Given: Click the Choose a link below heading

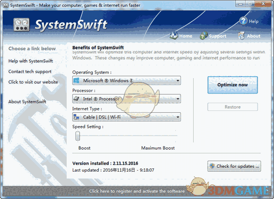Looking at the screenshot, I should coord(32,48).
